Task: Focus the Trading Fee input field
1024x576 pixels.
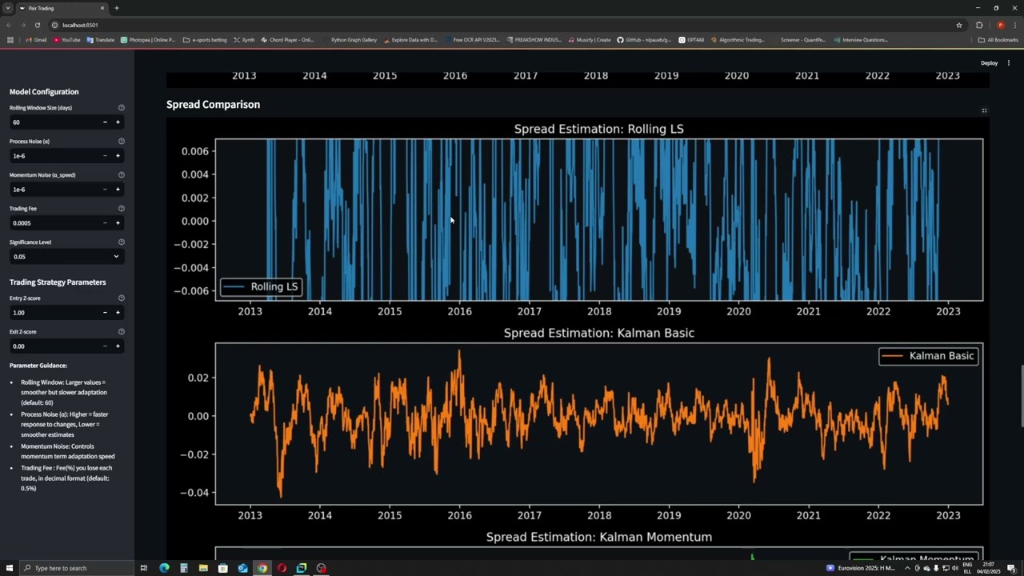Action: tap(54, 223)
